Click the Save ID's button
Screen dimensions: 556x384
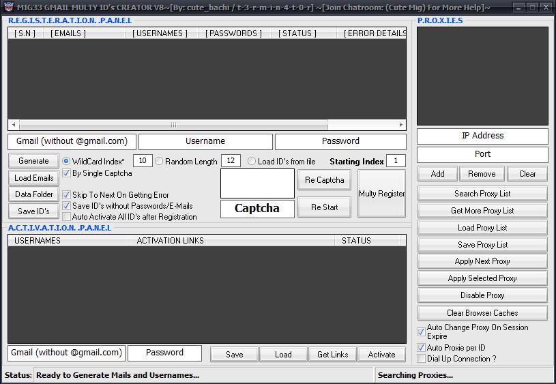(x=33, y=211)
